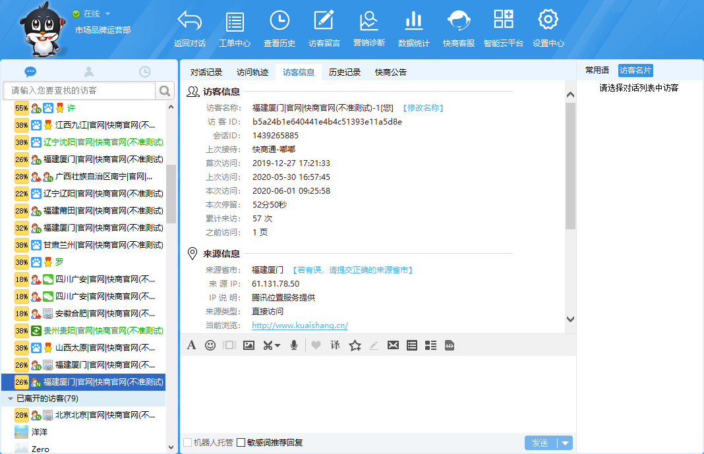The image size is (704, 454).
Task: Select the 洋洋 contact
Action: [84, 432]
